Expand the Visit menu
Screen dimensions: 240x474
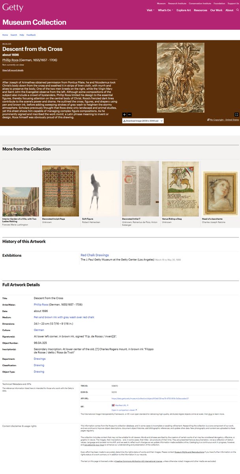151,10
